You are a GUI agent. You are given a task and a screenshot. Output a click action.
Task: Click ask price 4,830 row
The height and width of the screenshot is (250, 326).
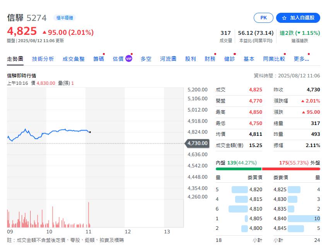[297, 199]
